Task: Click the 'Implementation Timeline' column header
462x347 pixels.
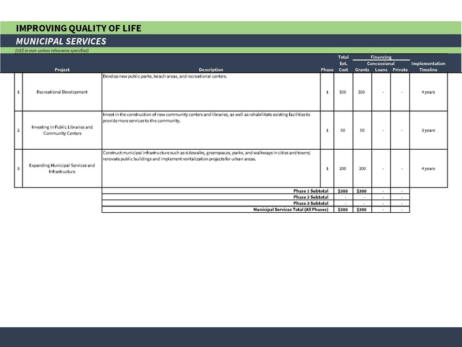Action: [x=428, y=67]
